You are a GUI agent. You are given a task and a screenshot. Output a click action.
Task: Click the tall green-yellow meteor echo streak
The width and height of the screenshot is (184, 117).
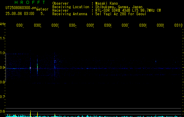click(37, 68)
